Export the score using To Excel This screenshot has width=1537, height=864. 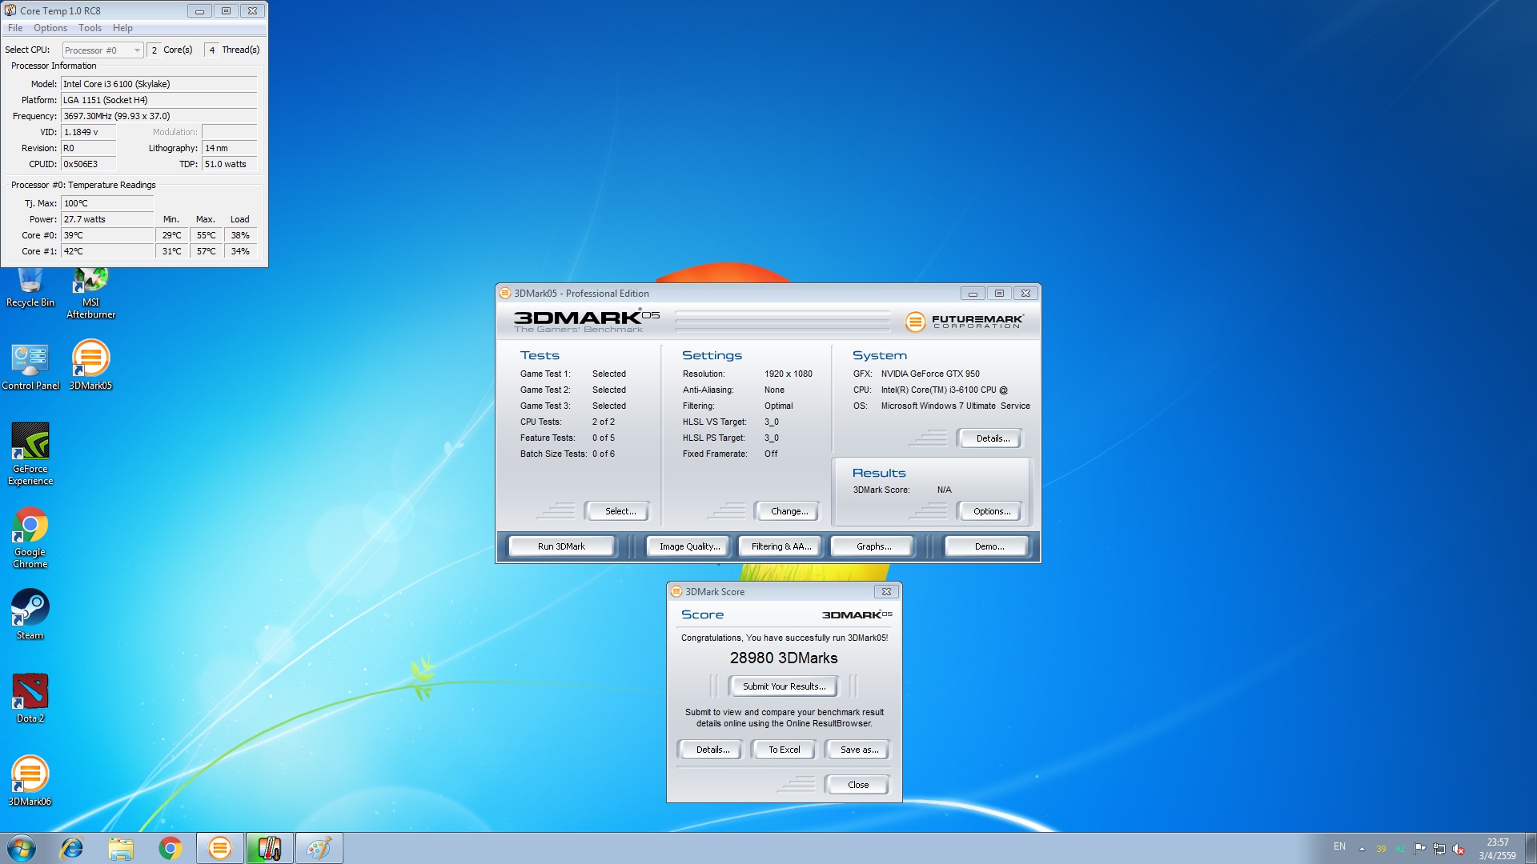[784, 750]
